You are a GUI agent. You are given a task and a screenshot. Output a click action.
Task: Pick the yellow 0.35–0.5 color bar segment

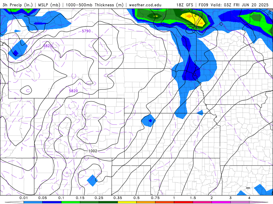coord(127,202)
